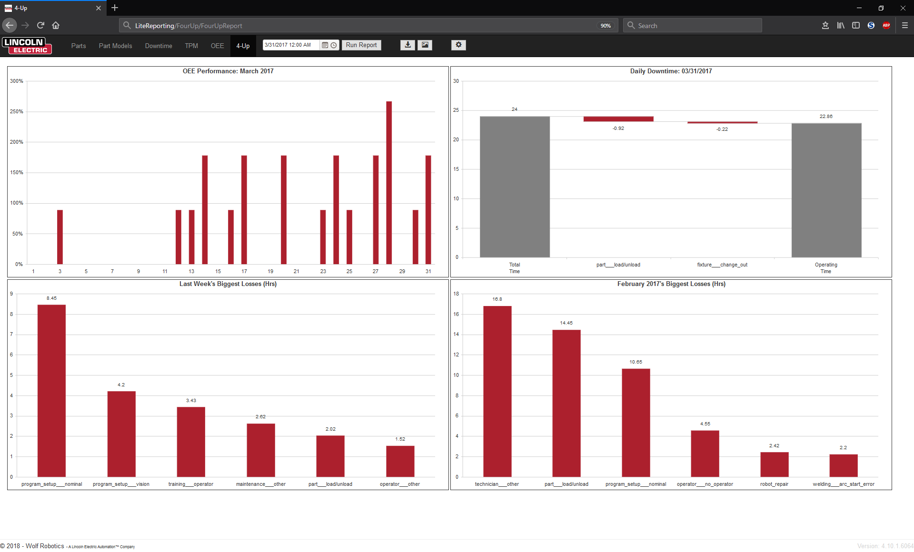Select the TPM navigation item
Screen dimensions: 914x552
191,46
